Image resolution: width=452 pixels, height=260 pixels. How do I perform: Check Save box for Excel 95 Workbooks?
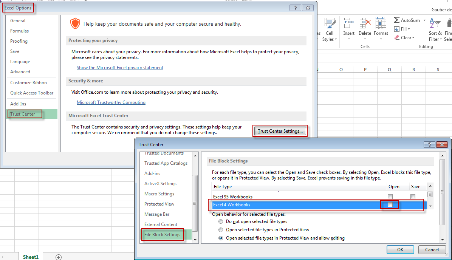tap(413, 197)
